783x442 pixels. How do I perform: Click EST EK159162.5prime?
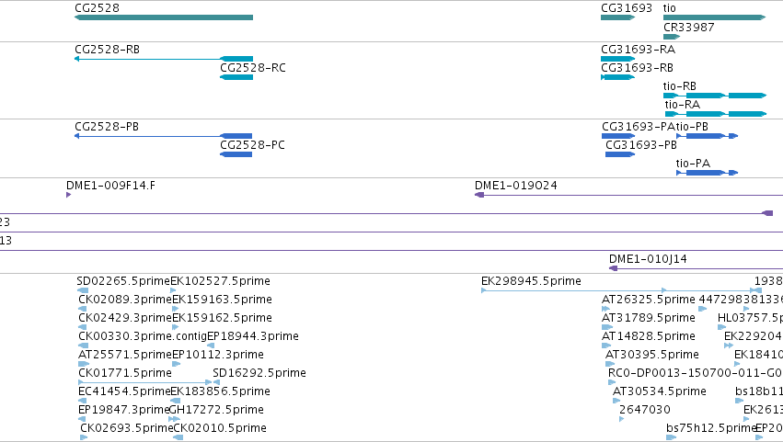tap(222, 318)
